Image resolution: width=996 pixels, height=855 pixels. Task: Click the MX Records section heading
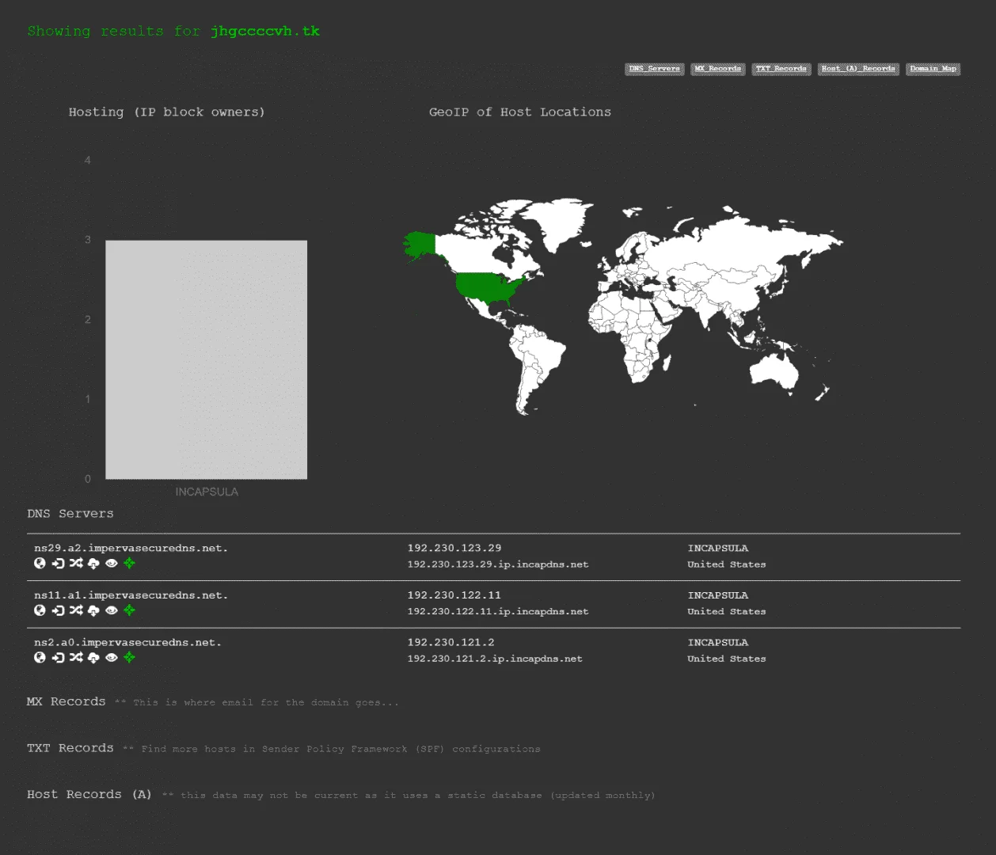[x=67, y=702]
